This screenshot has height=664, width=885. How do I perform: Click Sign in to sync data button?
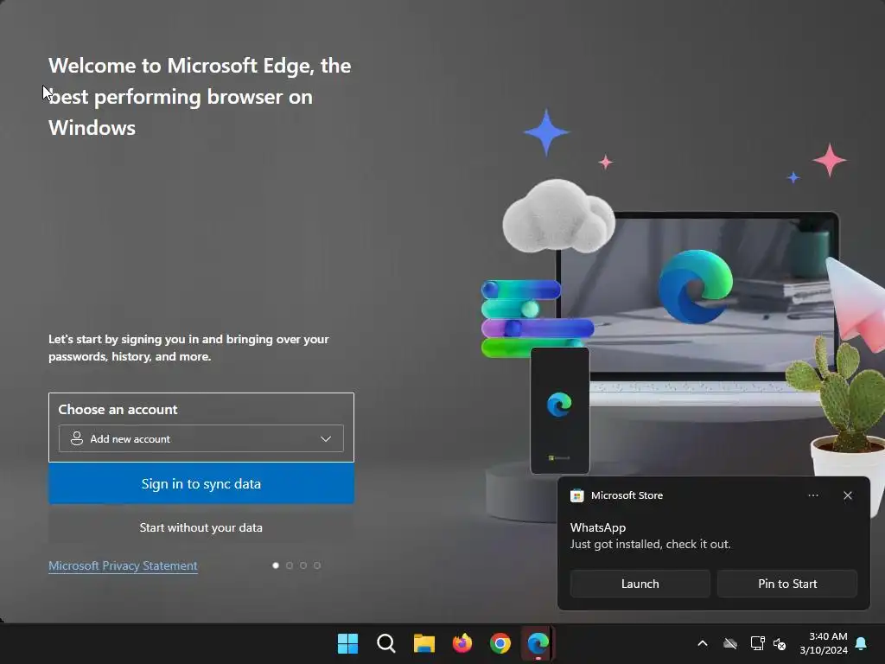201,483
